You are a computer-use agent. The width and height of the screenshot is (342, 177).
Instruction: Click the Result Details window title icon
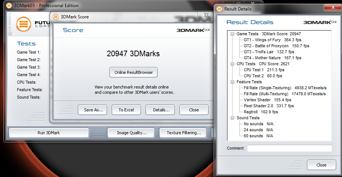point(219,9)
